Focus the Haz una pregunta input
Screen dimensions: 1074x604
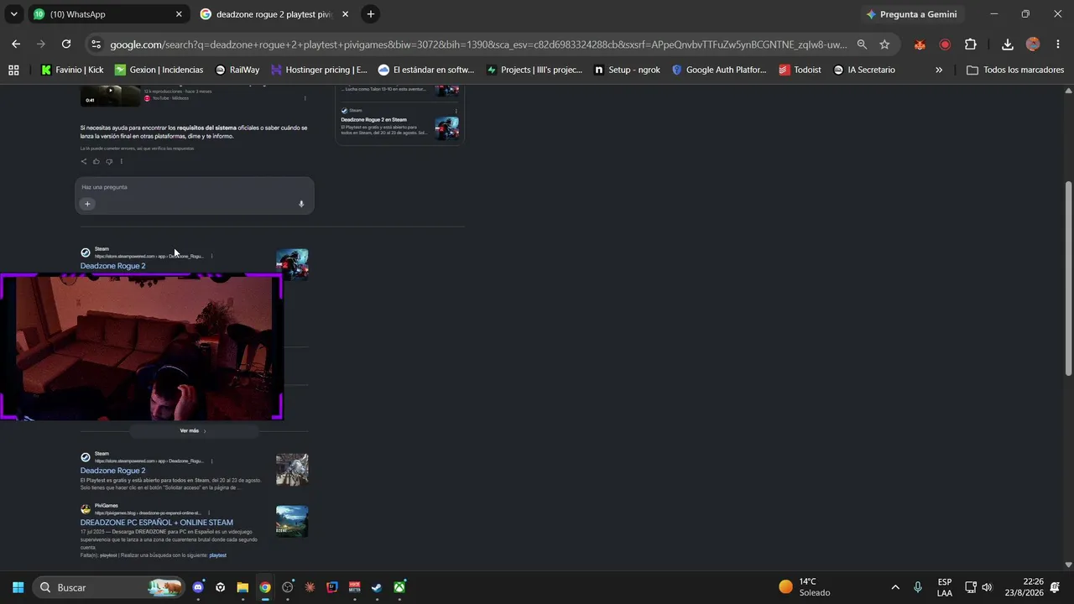pos(194,187)
